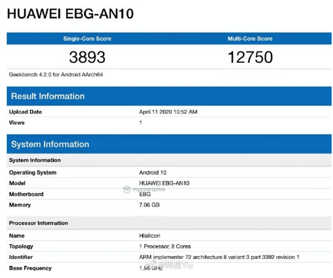The image size is (333, 278).
Task: Click the HUAWEI EBG-AN10 page title
Action: [70, 14]
